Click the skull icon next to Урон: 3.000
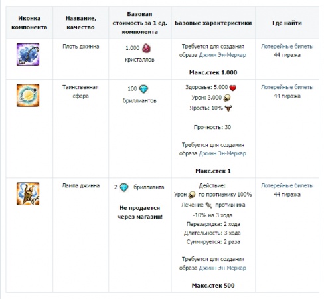The image size is (324, 299). coord(227,98)
